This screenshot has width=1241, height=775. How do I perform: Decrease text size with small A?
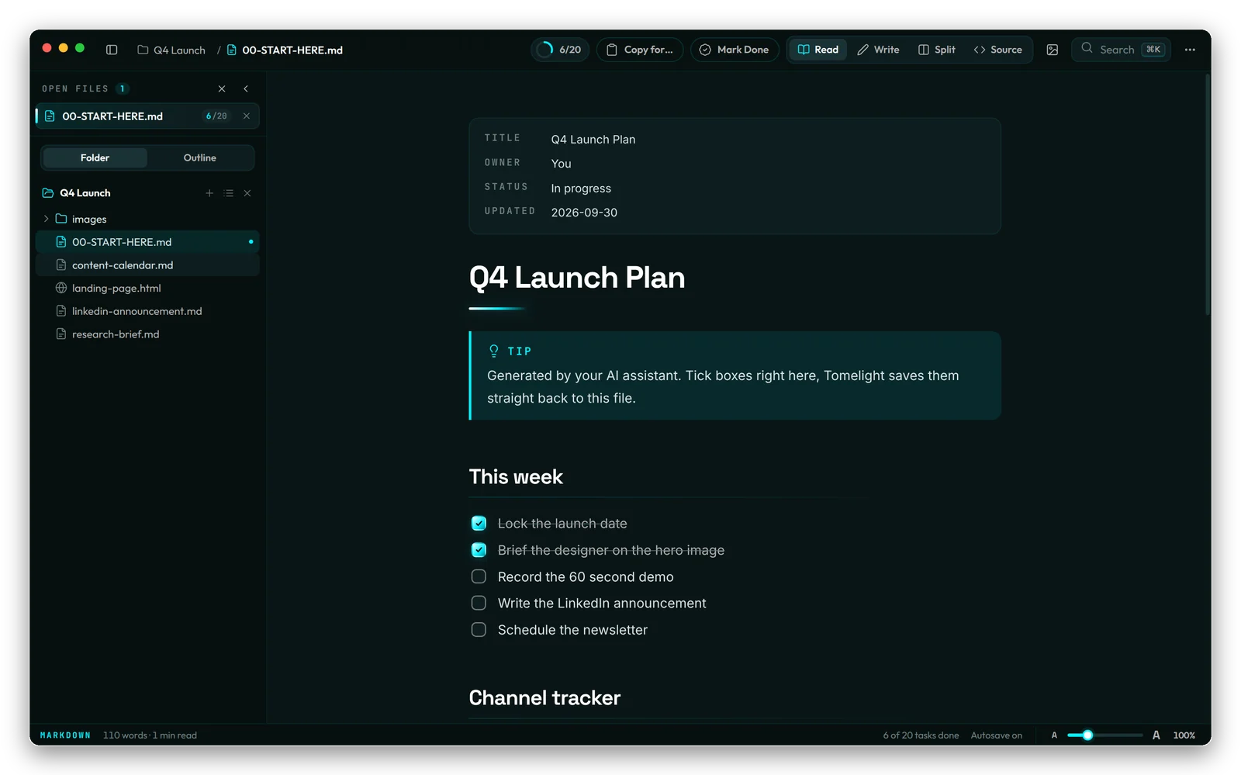[1054, 735]
